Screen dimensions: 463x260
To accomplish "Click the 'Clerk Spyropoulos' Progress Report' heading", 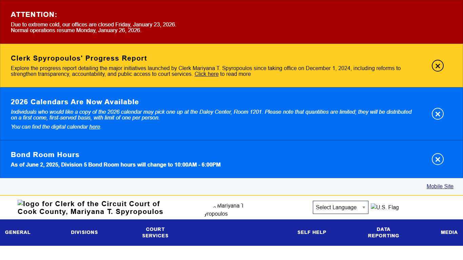I will pos(79,58).
